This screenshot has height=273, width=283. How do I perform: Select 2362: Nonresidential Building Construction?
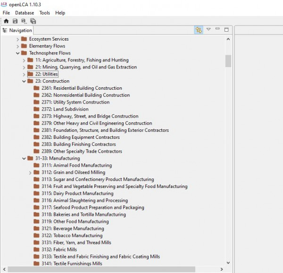(x=85, y=95)
